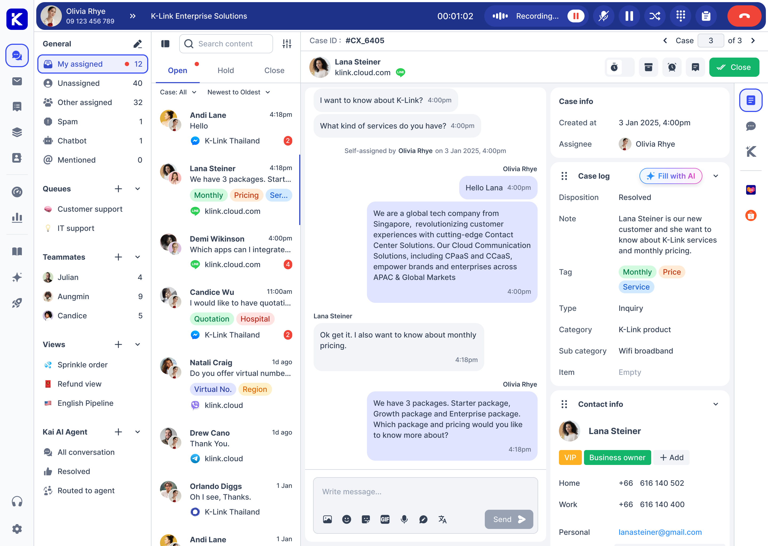Click the Pricing tag on Lana Steiner's conversation
Viewport: 768px width, 546px height.
click(x=246, y=195)
